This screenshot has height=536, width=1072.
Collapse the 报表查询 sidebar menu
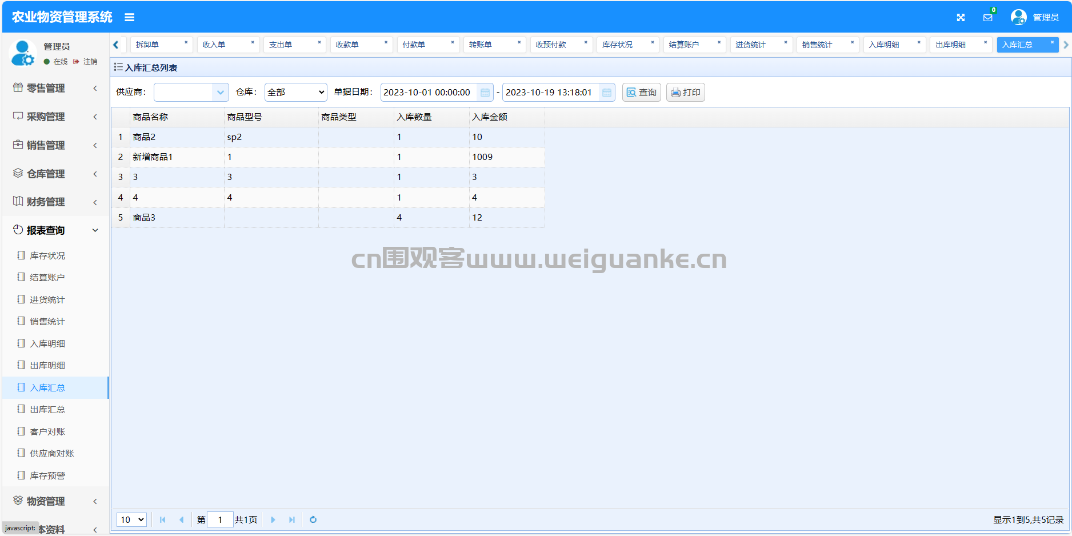click(x=55, y=230)
